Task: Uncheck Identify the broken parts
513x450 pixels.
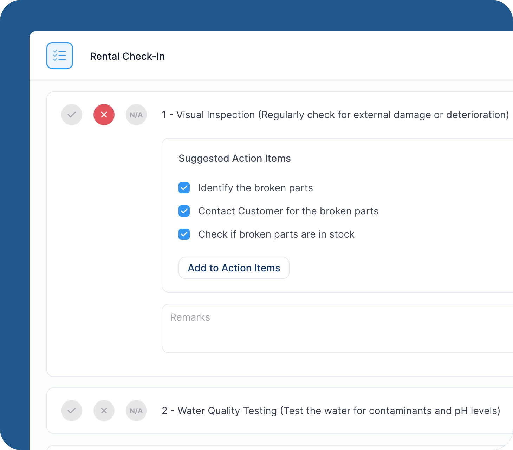Action: point(184,188)
